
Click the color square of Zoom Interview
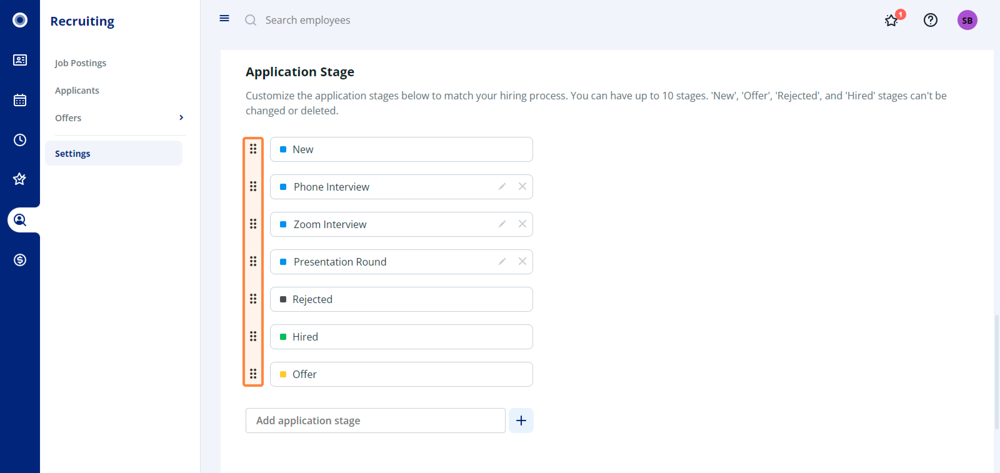coord(283,224)
